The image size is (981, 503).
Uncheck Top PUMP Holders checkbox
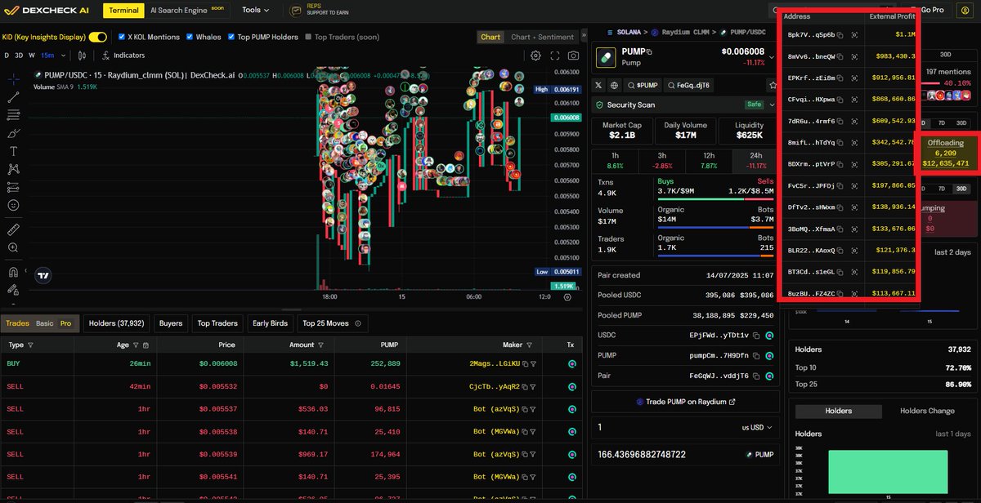coord(231,37)
